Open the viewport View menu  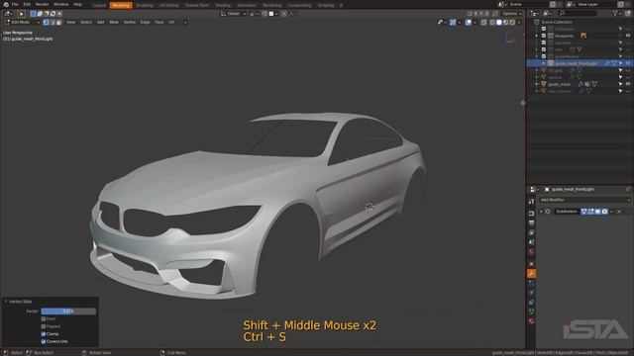tap(70, 22)
